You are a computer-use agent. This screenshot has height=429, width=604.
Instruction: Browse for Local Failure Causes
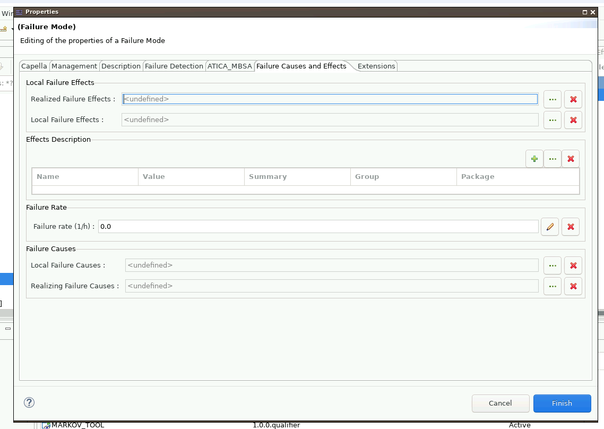[553, 265]
